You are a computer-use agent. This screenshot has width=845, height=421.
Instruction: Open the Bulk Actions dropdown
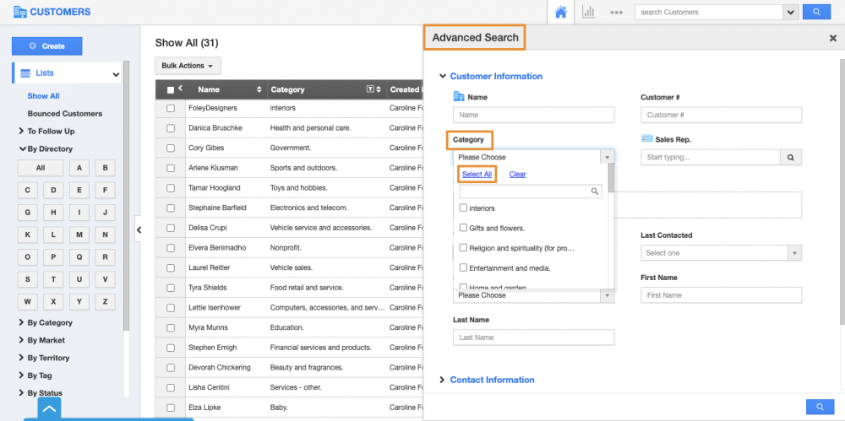188,66
